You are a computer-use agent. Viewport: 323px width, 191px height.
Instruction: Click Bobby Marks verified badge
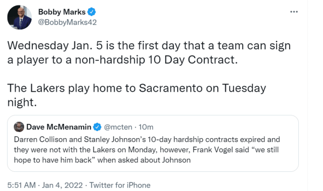(92, 12)
